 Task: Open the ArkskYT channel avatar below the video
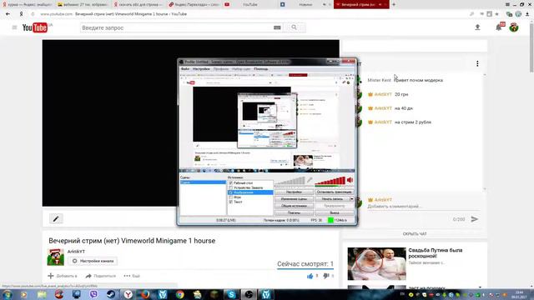point(56,257)
